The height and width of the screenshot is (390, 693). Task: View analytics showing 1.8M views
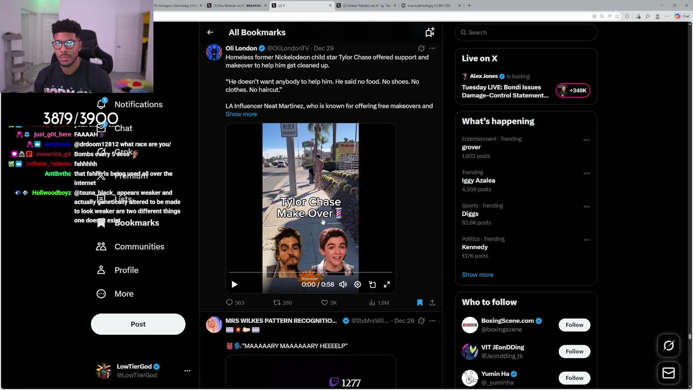click(x=379, y=303)
